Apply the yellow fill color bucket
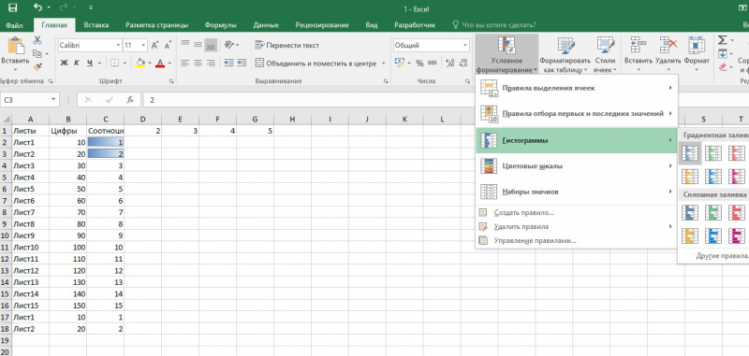The image size is (749, 356). (140, 63)
